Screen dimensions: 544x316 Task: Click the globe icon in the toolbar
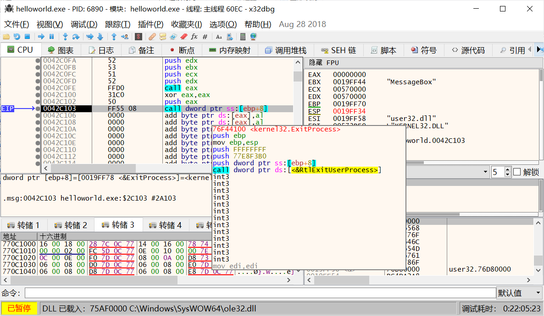coord(253,37)
